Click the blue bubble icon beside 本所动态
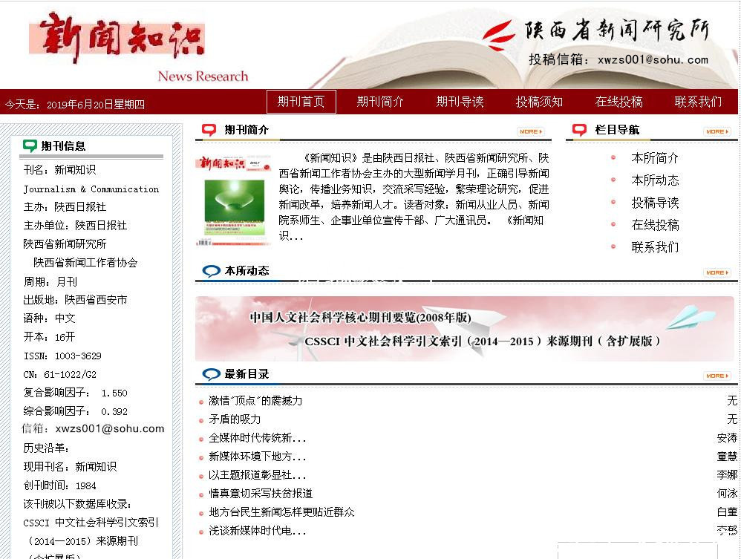Screen dimensions: 741x559 [211, 271]
